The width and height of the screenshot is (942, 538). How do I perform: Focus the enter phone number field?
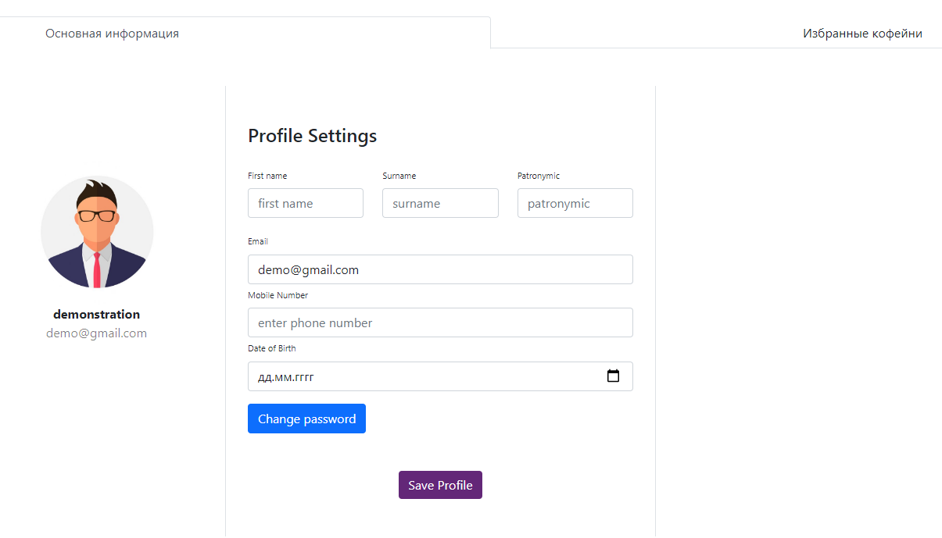[440, 322]
